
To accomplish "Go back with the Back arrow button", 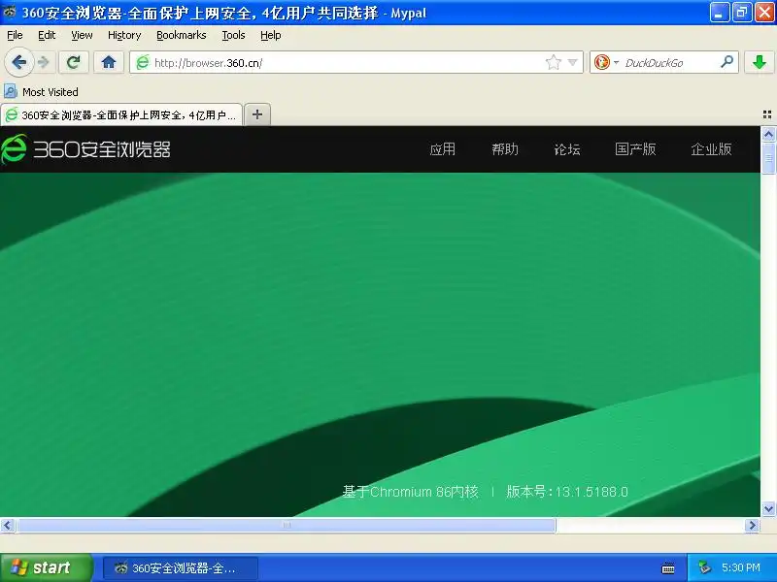I will pos(18,62).
